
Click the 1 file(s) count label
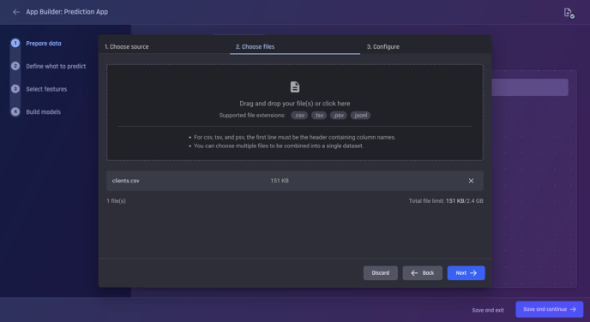point(117,201)
